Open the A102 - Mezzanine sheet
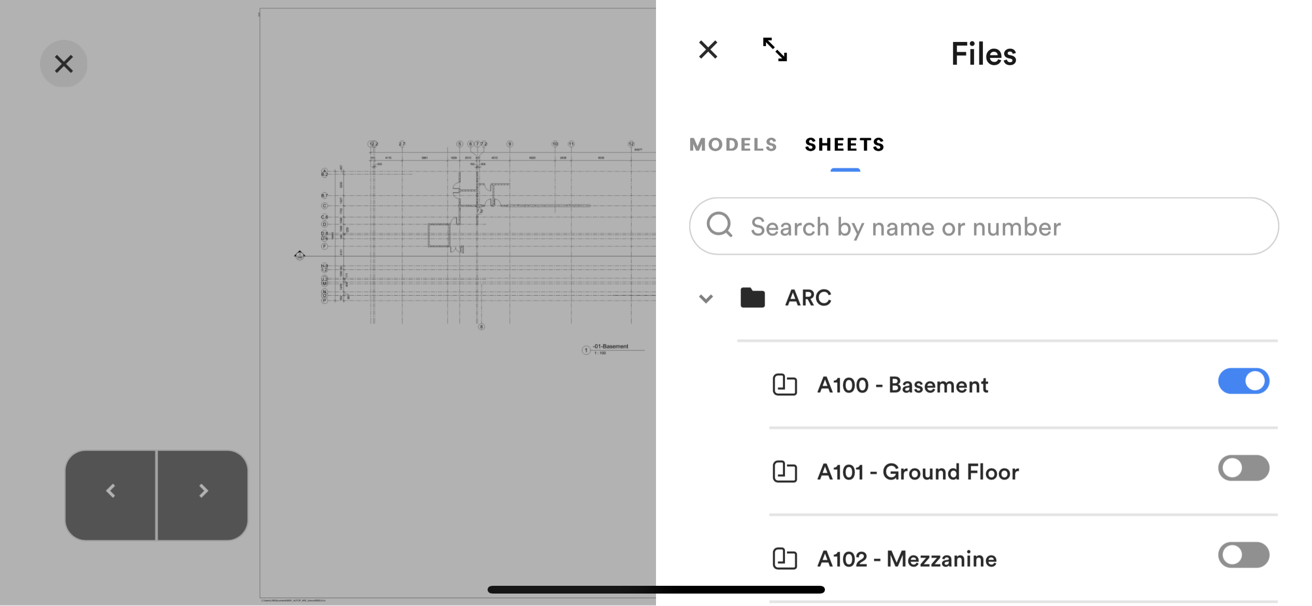Viewport: 1312px width, 606px height. point(907,559)
